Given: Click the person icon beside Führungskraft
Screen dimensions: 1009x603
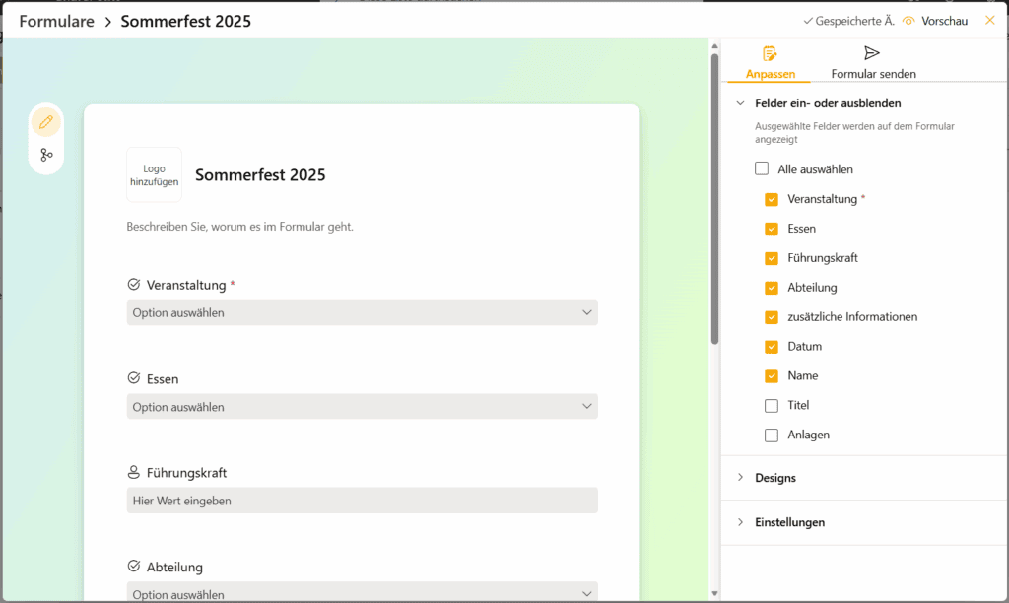Looking at the screenshot, I should (132, 472).
